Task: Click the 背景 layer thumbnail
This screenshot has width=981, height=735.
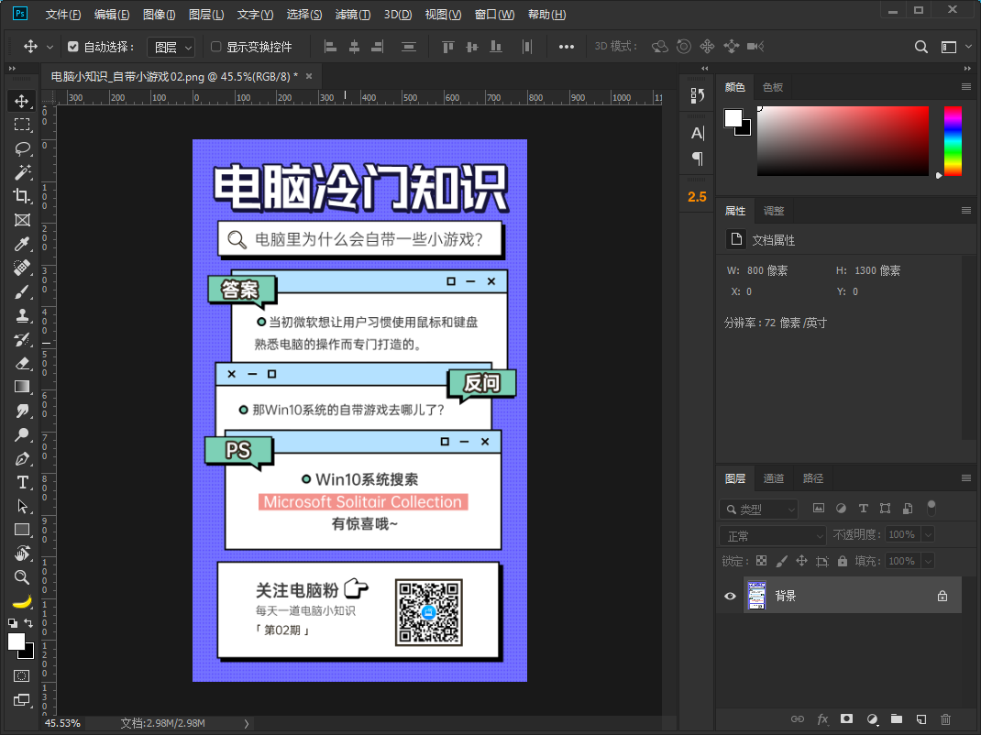Action: [756, 596]
